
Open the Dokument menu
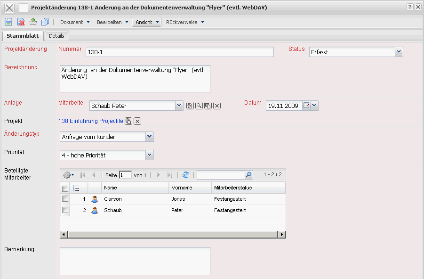74,22
